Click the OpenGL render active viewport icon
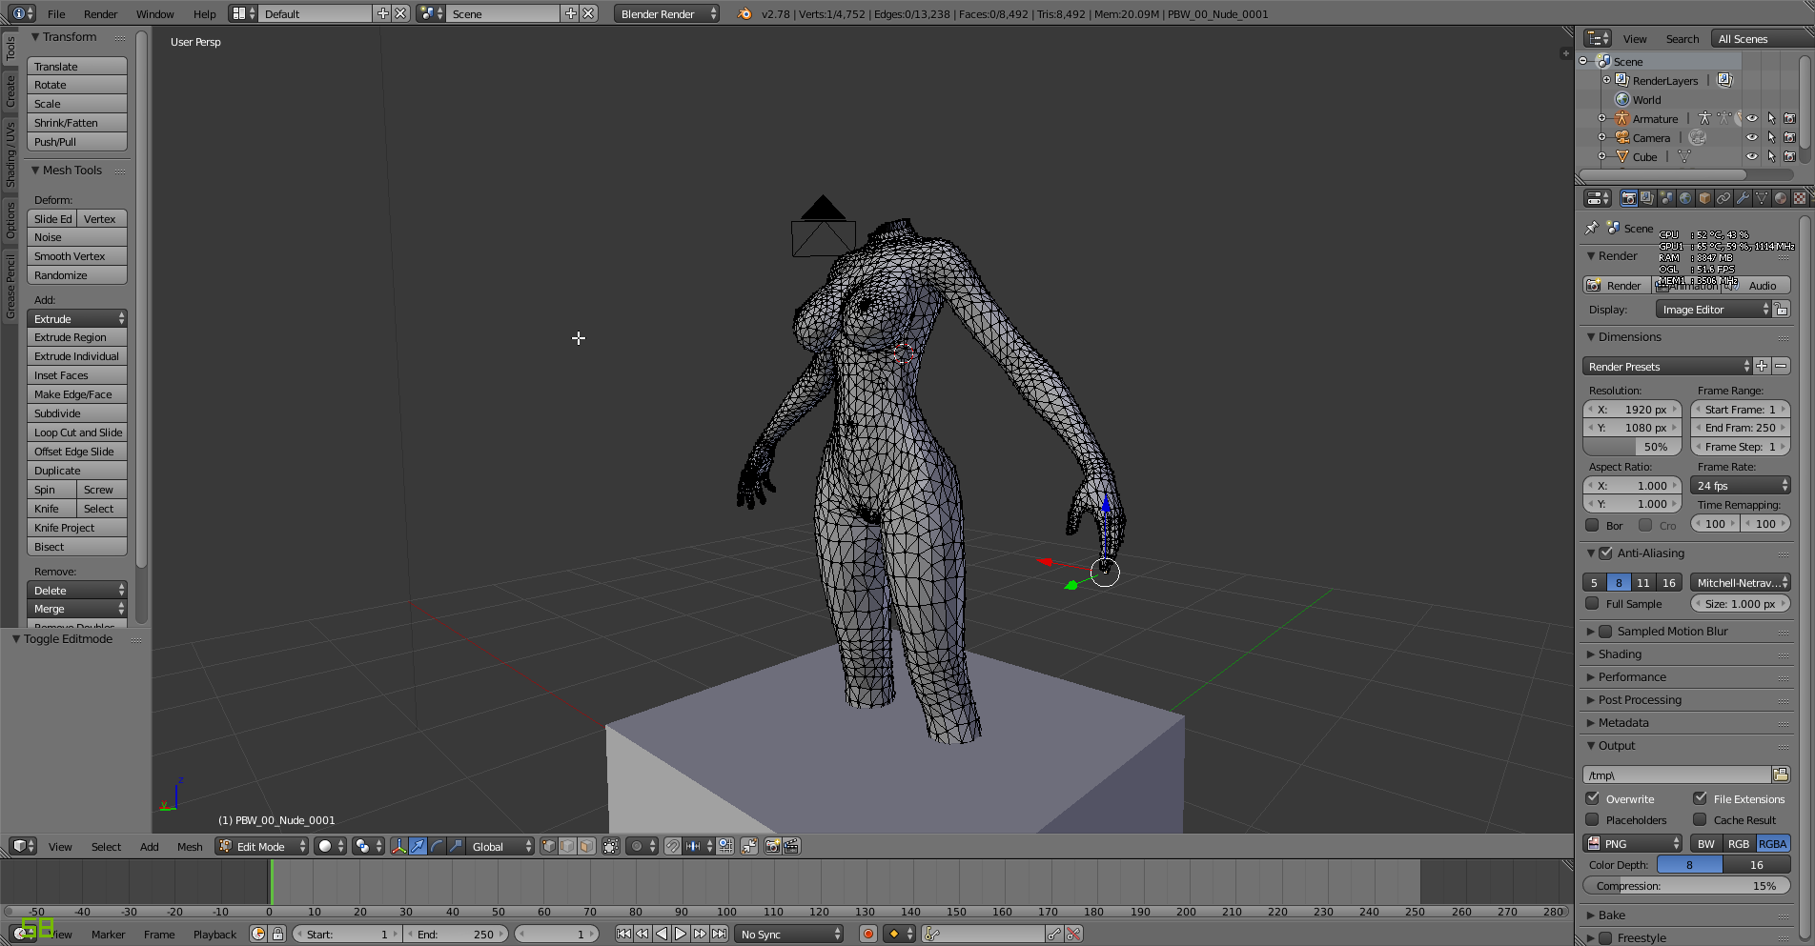The width and height of the screenshot is (1815, 946). coord(772,846)
